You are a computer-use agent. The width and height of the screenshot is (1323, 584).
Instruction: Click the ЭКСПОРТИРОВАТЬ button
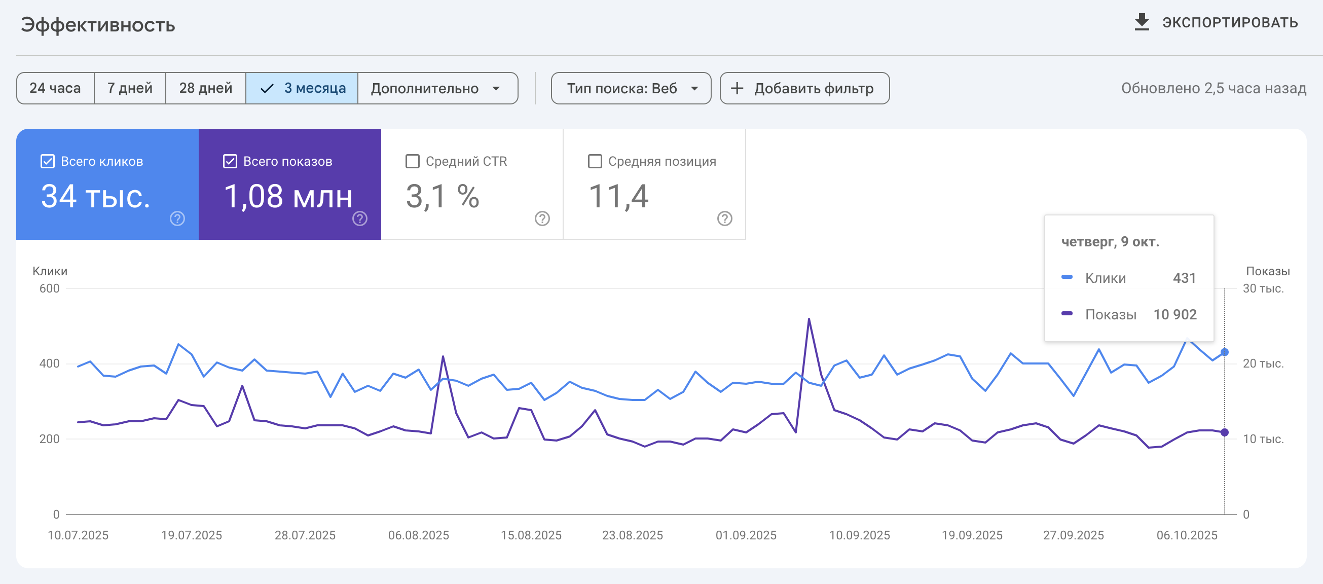pos(1230,23)
